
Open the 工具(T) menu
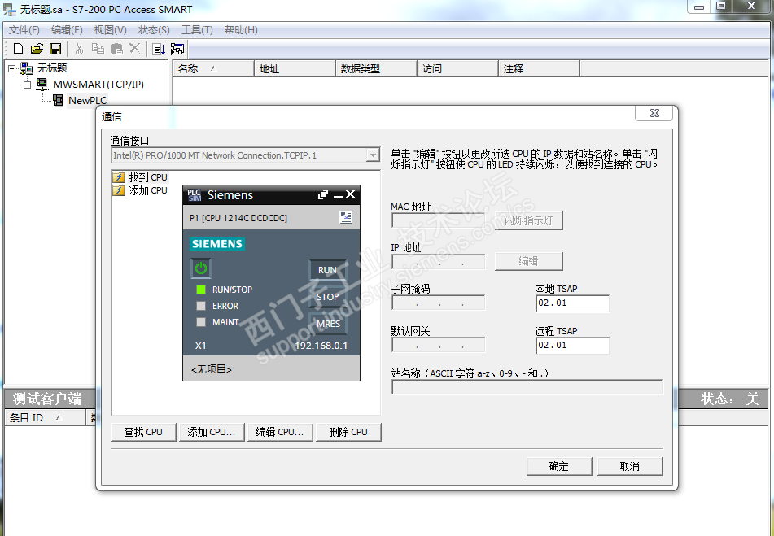pyautogui.click(x=197, y=30)
